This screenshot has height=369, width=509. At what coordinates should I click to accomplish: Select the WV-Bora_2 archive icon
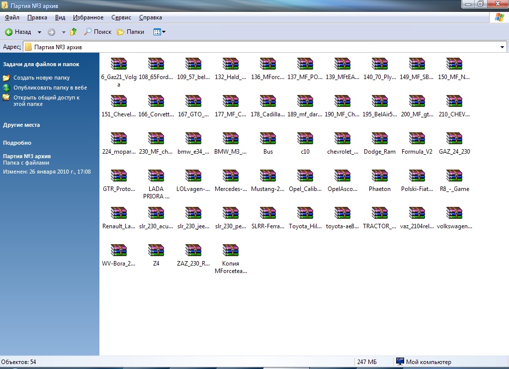coord(118,251)
